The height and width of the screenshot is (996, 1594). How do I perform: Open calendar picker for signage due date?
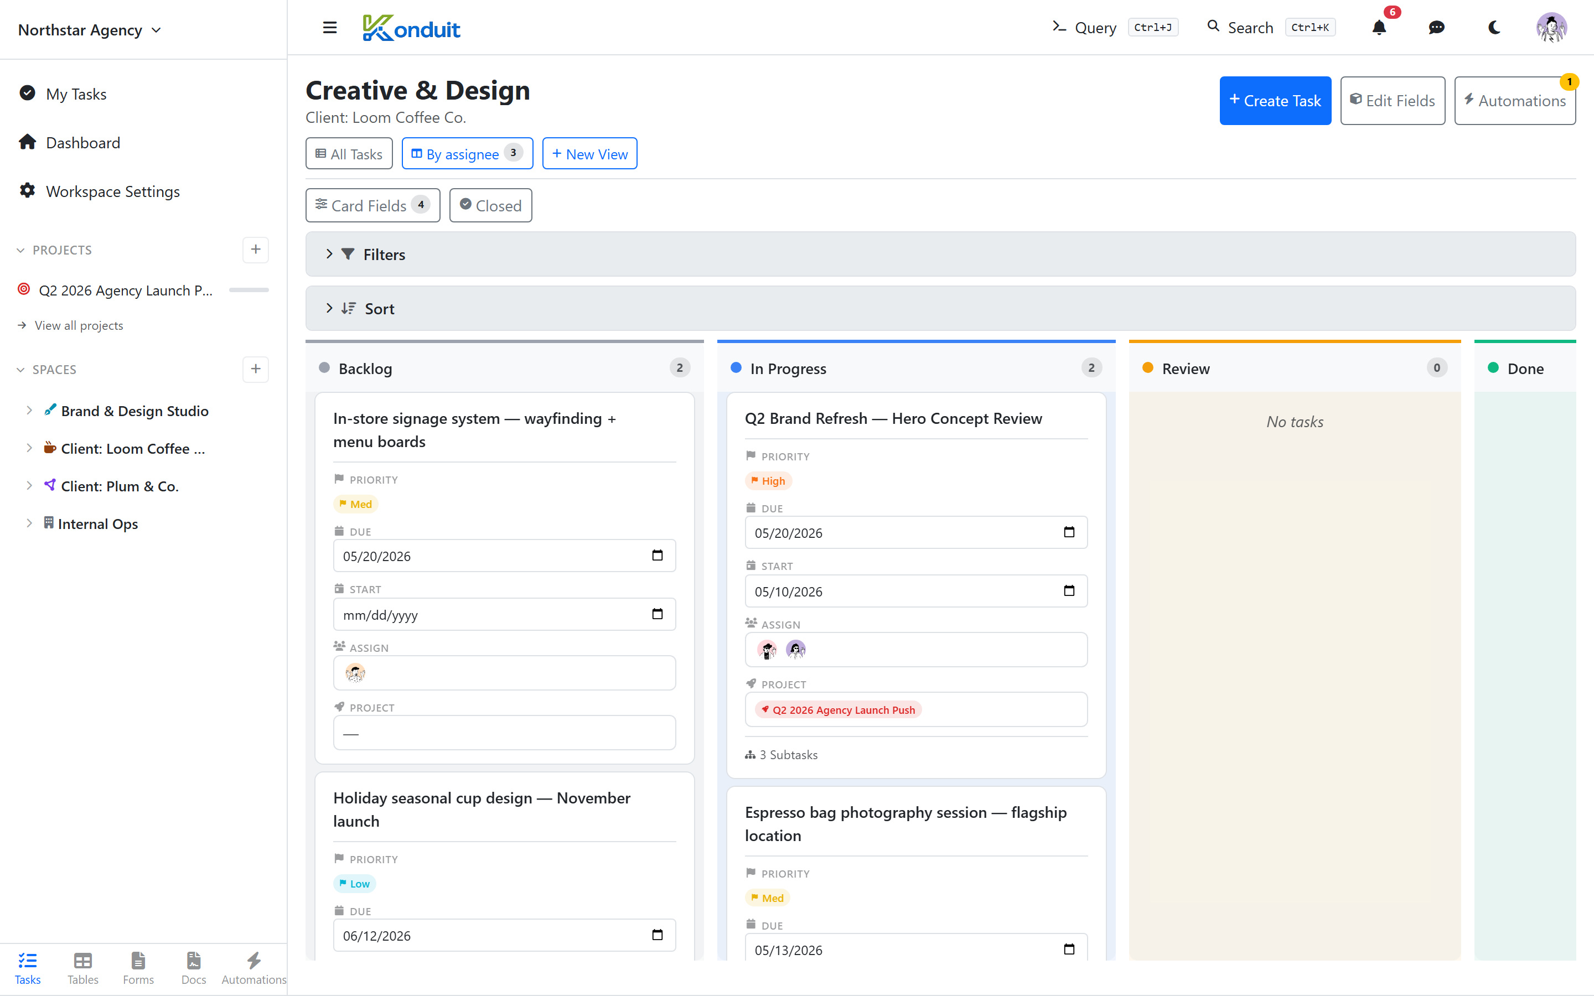[x=657, y=556]
